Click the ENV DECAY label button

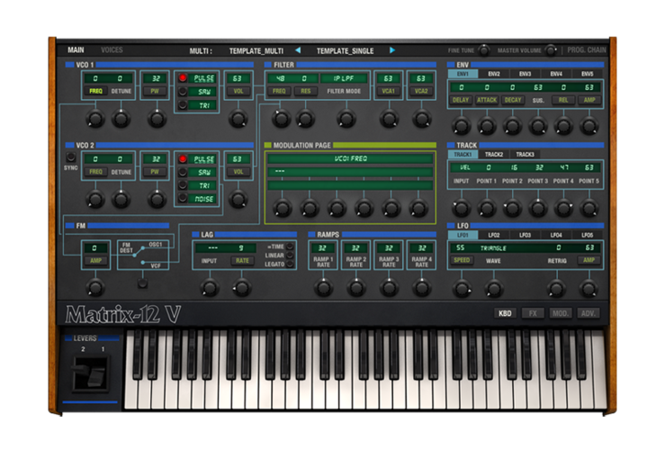pyautogui.click(x=512, y=100)
